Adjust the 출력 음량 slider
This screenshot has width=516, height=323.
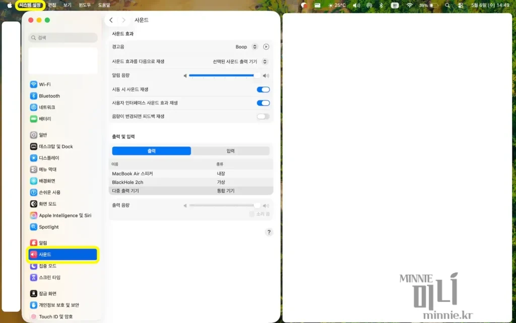point(224,205)
